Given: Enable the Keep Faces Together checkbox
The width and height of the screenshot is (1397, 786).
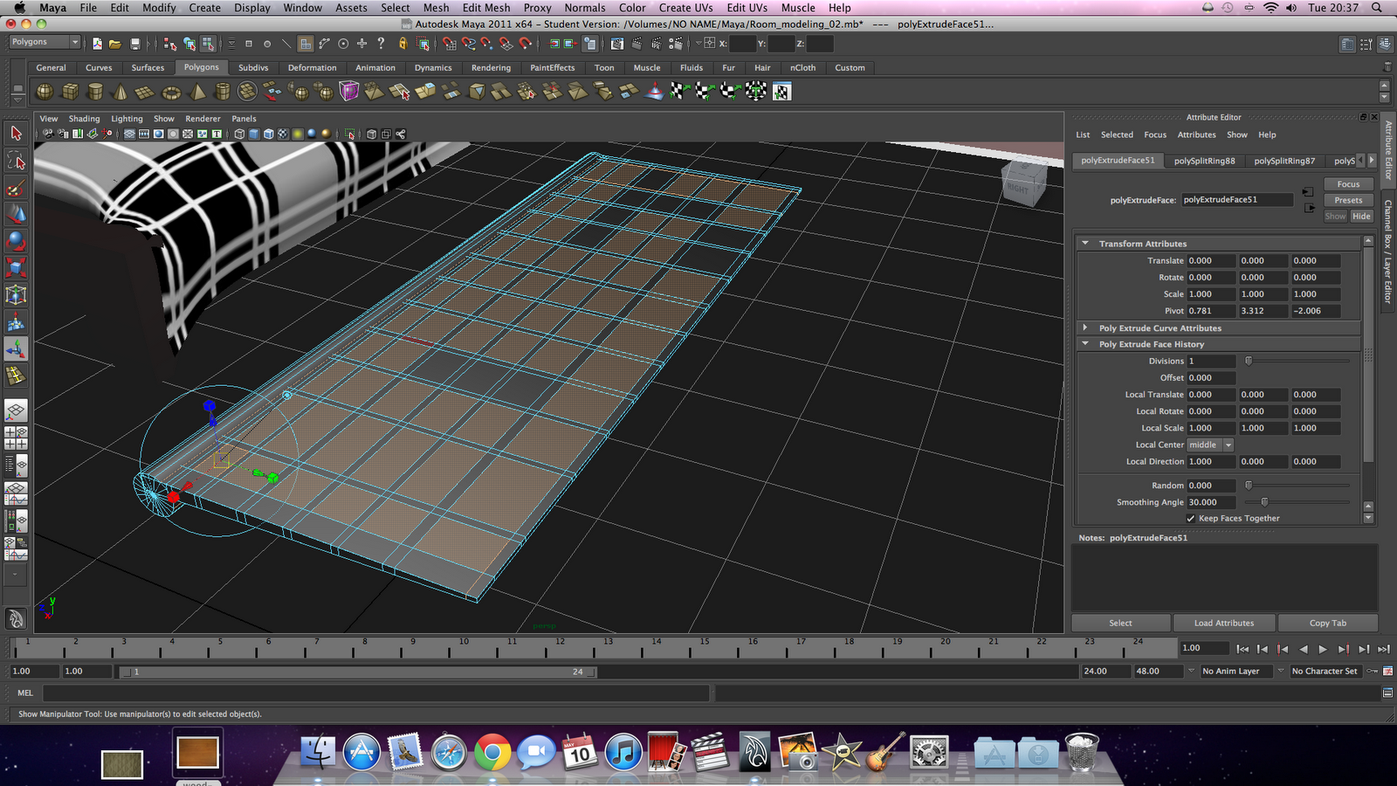Looking at the screenshot, I should (x=1190, y=518).
